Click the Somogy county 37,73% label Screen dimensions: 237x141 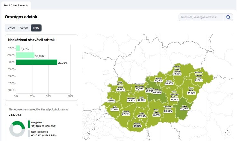pyautogui.click(x=126, y=114)
